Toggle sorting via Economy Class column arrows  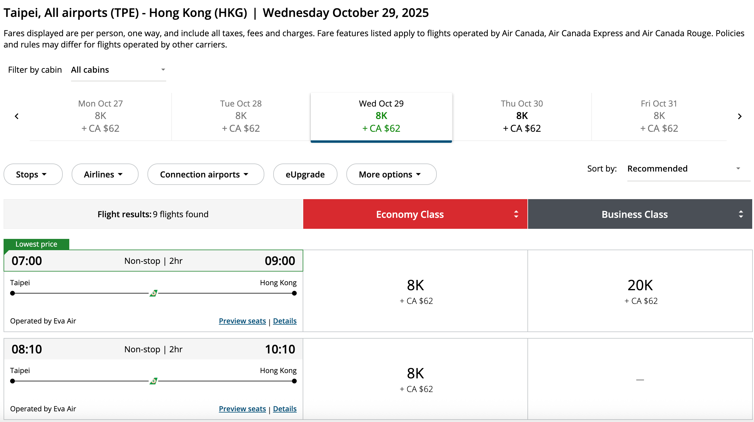click(516, 214)
